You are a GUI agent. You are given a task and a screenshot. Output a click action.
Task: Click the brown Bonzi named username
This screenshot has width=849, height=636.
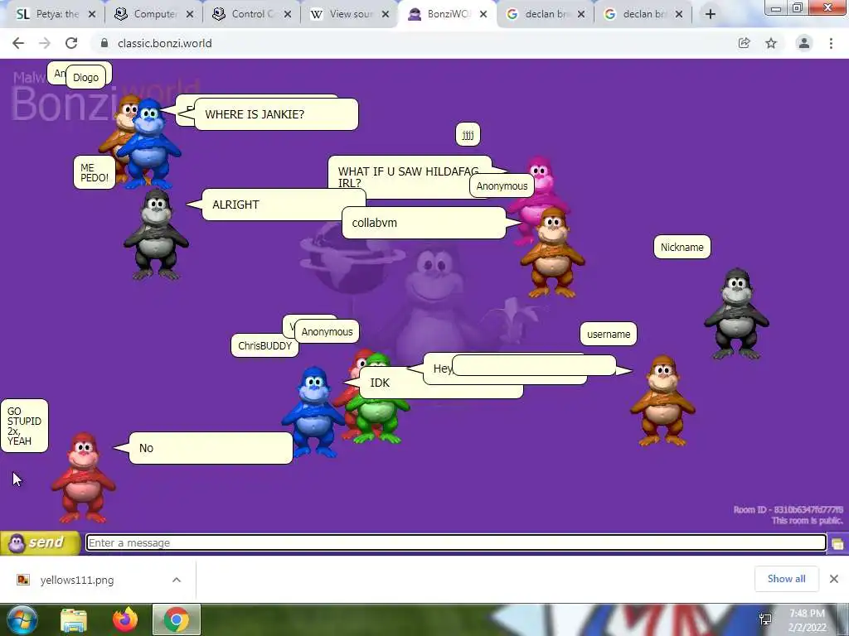(662, 402)
